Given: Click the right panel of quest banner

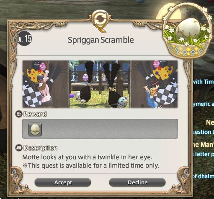Looking at the screenshot, I should pos(155,84).
